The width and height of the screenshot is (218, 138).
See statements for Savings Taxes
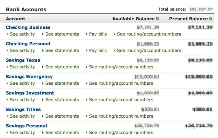[62, 67]
